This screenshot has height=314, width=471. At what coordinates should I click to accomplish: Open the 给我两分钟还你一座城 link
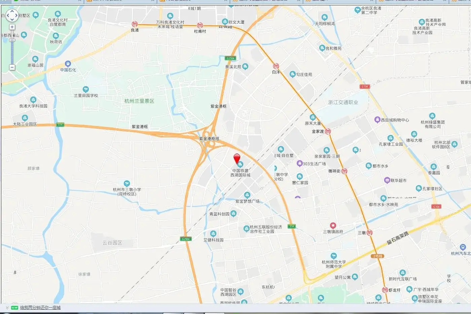pyautogui.click(x=40, y=308)
